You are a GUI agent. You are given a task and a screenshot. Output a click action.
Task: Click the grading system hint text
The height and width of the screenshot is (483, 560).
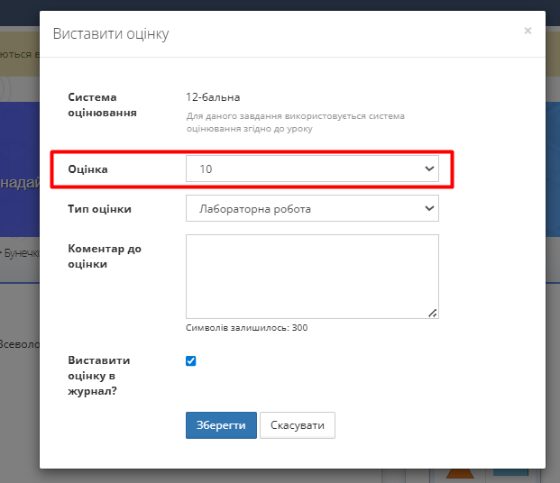[296, 123]
